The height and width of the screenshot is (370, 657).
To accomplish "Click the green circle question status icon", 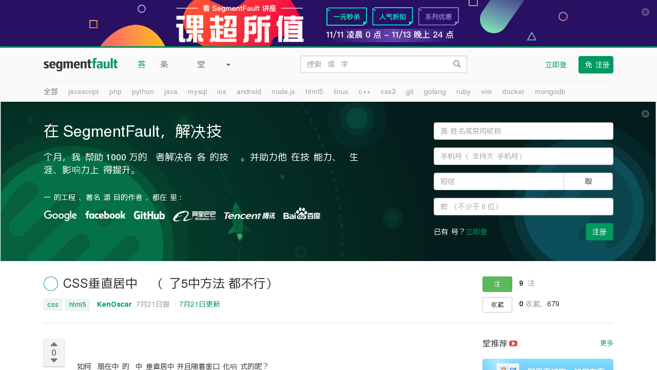I will [51, 284].
